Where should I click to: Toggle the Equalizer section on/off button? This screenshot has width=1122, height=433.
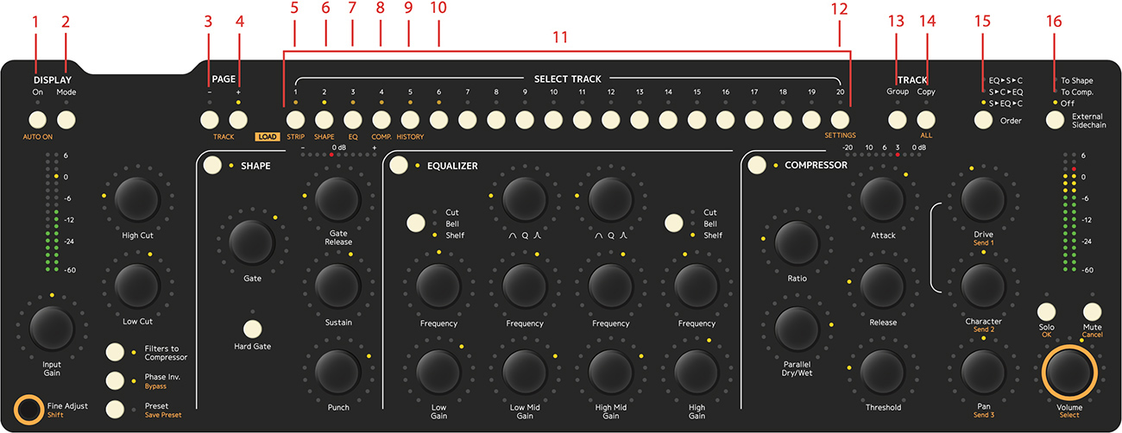(399, 166)
